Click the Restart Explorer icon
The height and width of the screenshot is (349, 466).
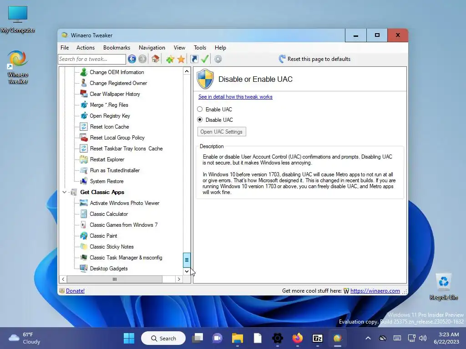coord(84,160)
